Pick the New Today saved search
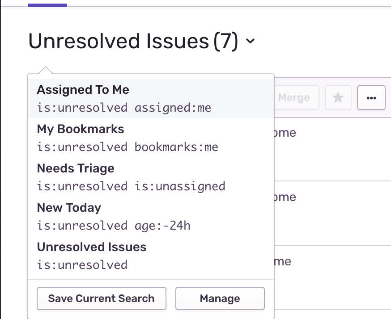The image size is (391, 319). (x=69, y=208)
